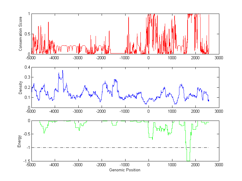Click the 2000 tick under the Density plot
This screenshot has height=181, width=242.
pos(195,111)
